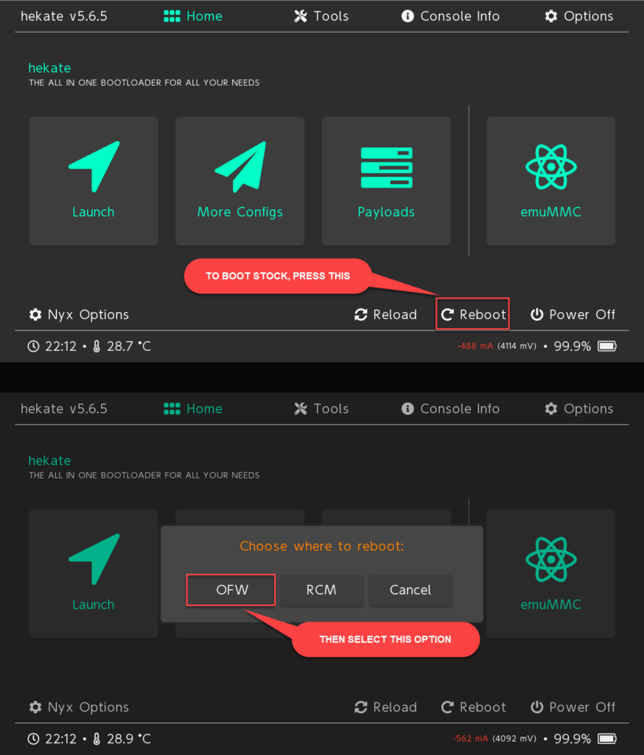
Task: Click Power Off in bottom screen
Action: click(573, 707)
